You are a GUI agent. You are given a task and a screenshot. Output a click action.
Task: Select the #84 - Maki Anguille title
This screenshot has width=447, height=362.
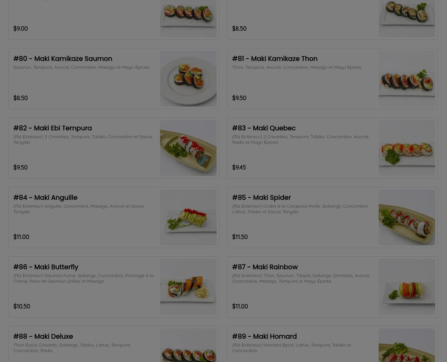(45, 197)
